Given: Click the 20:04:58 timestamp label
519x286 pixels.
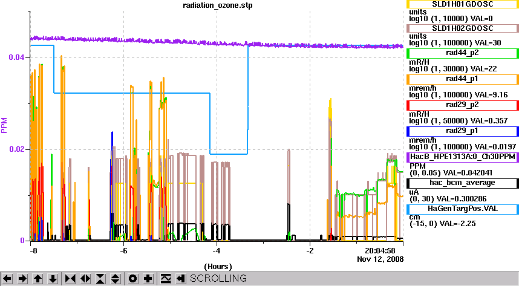Looking at the screenshot, I should 380,250.
